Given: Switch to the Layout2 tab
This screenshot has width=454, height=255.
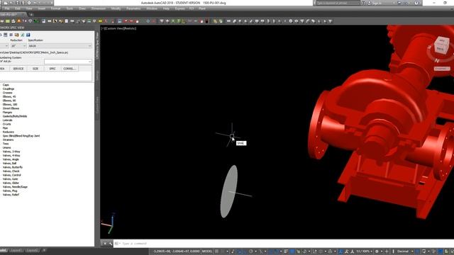Looking at the screenshot, I should [x=32, y=250].
